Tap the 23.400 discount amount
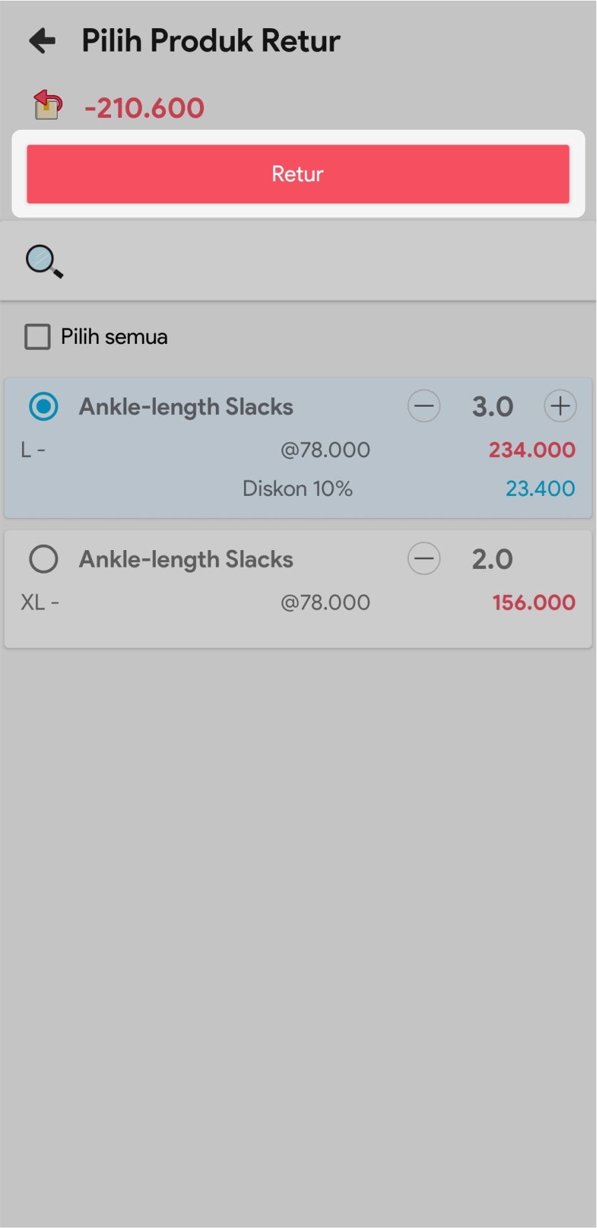Screen dimensions: 597x1228 click(x=540, y=489)
